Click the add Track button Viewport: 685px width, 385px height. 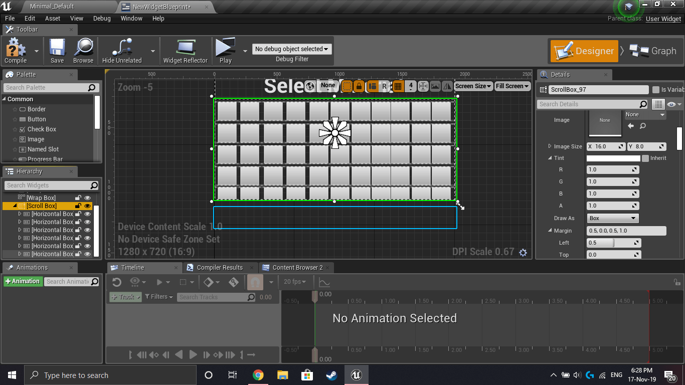click(x=126, y=297)
